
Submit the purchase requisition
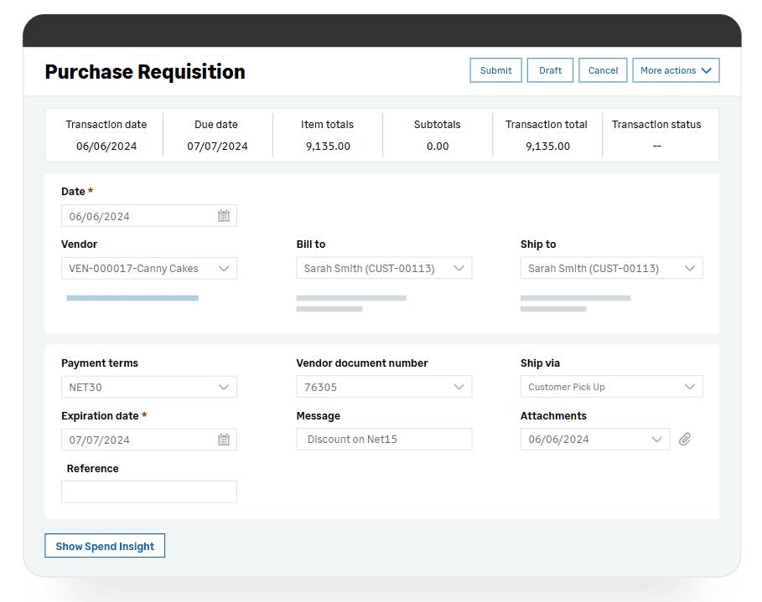click(x=495, y=70)
